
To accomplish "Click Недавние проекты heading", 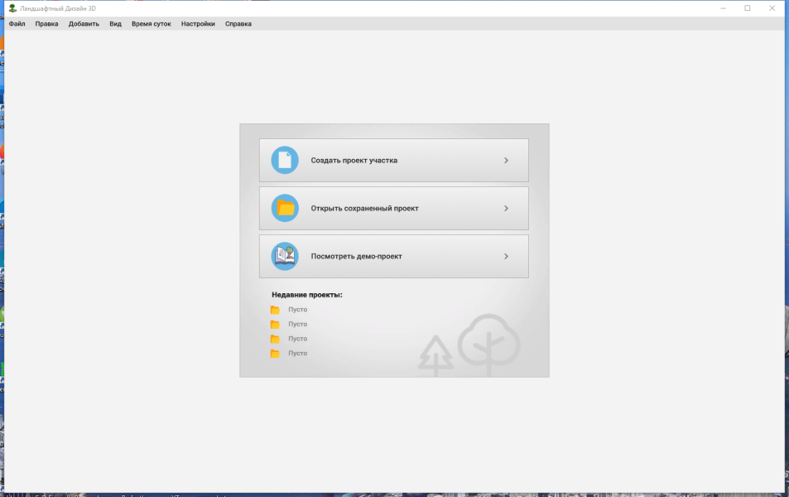I will pos(307,295).
